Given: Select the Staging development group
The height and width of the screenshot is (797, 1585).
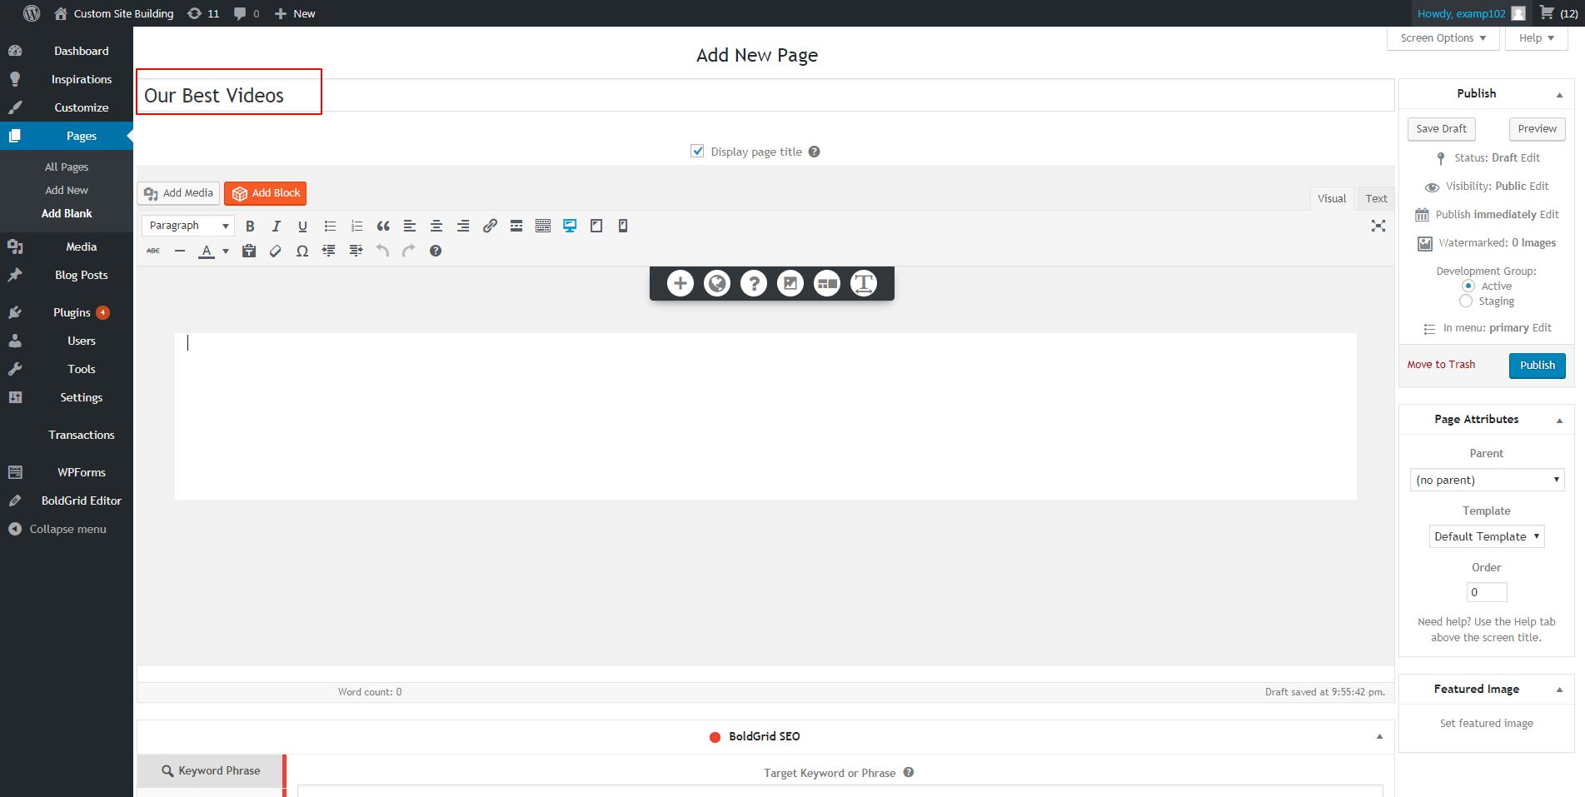Looking at the screenshot, I should (1466, 301).
